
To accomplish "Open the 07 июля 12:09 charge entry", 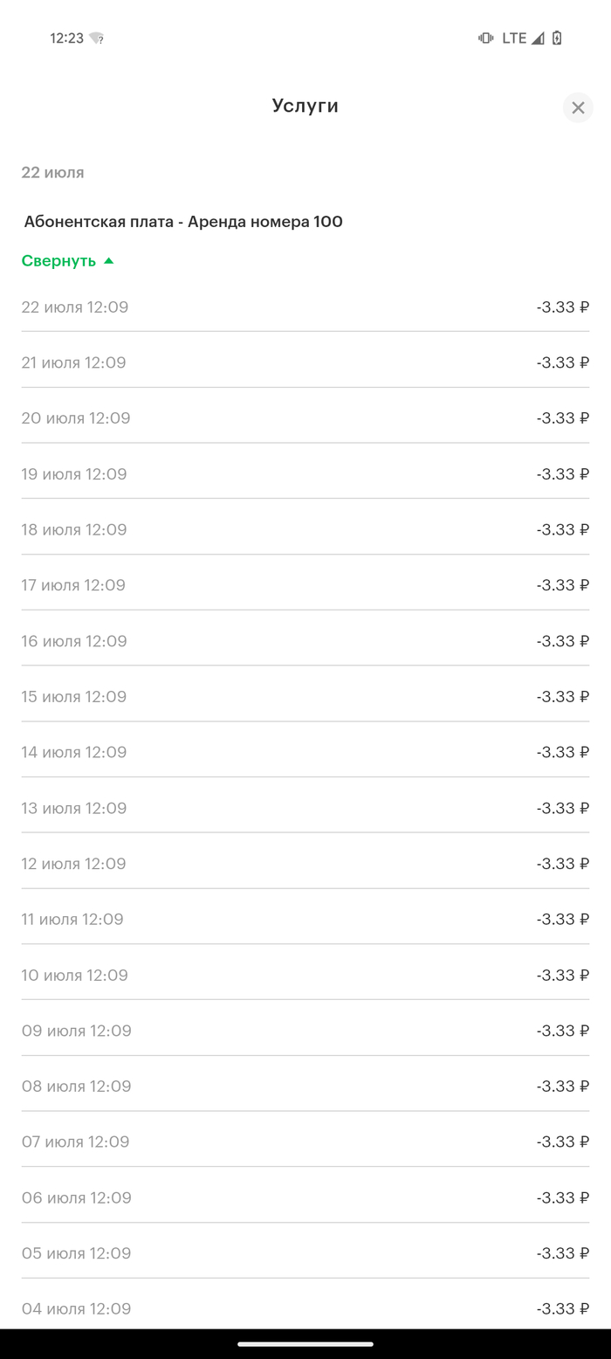I will coord(305,1142).
